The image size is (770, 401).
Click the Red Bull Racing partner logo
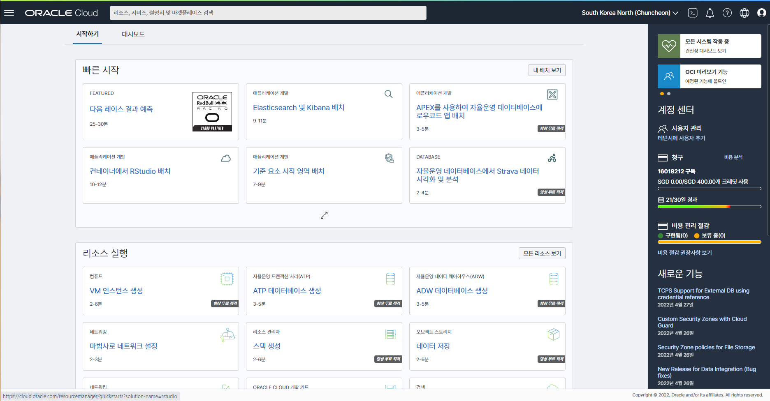tap(212, 112)
